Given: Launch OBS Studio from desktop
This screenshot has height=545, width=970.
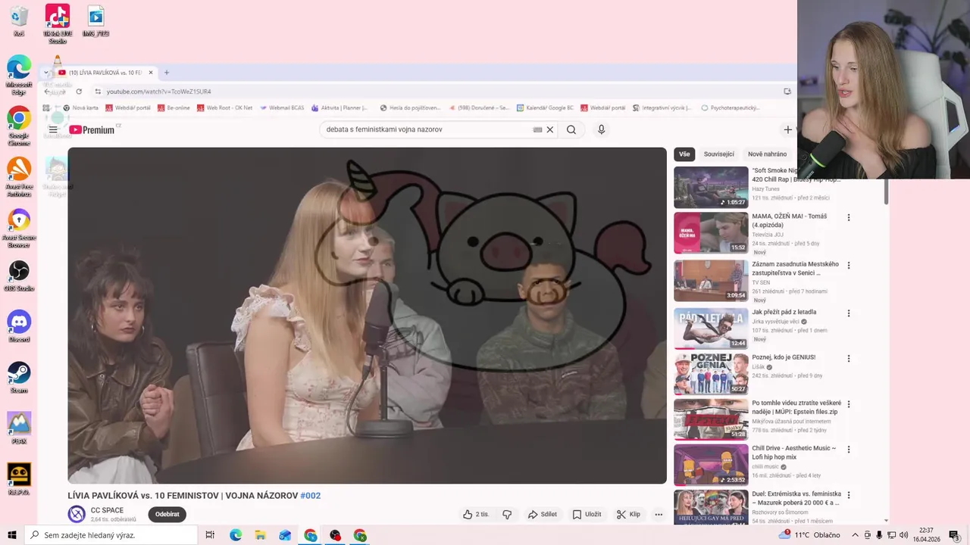Looking at the screenshot, I should tap(19, 276).
